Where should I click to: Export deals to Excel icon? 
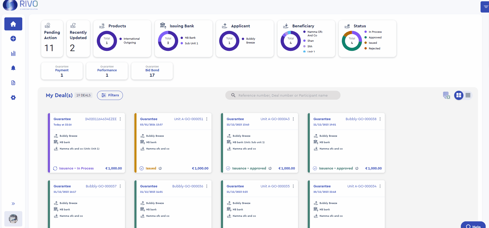(447, 95)
